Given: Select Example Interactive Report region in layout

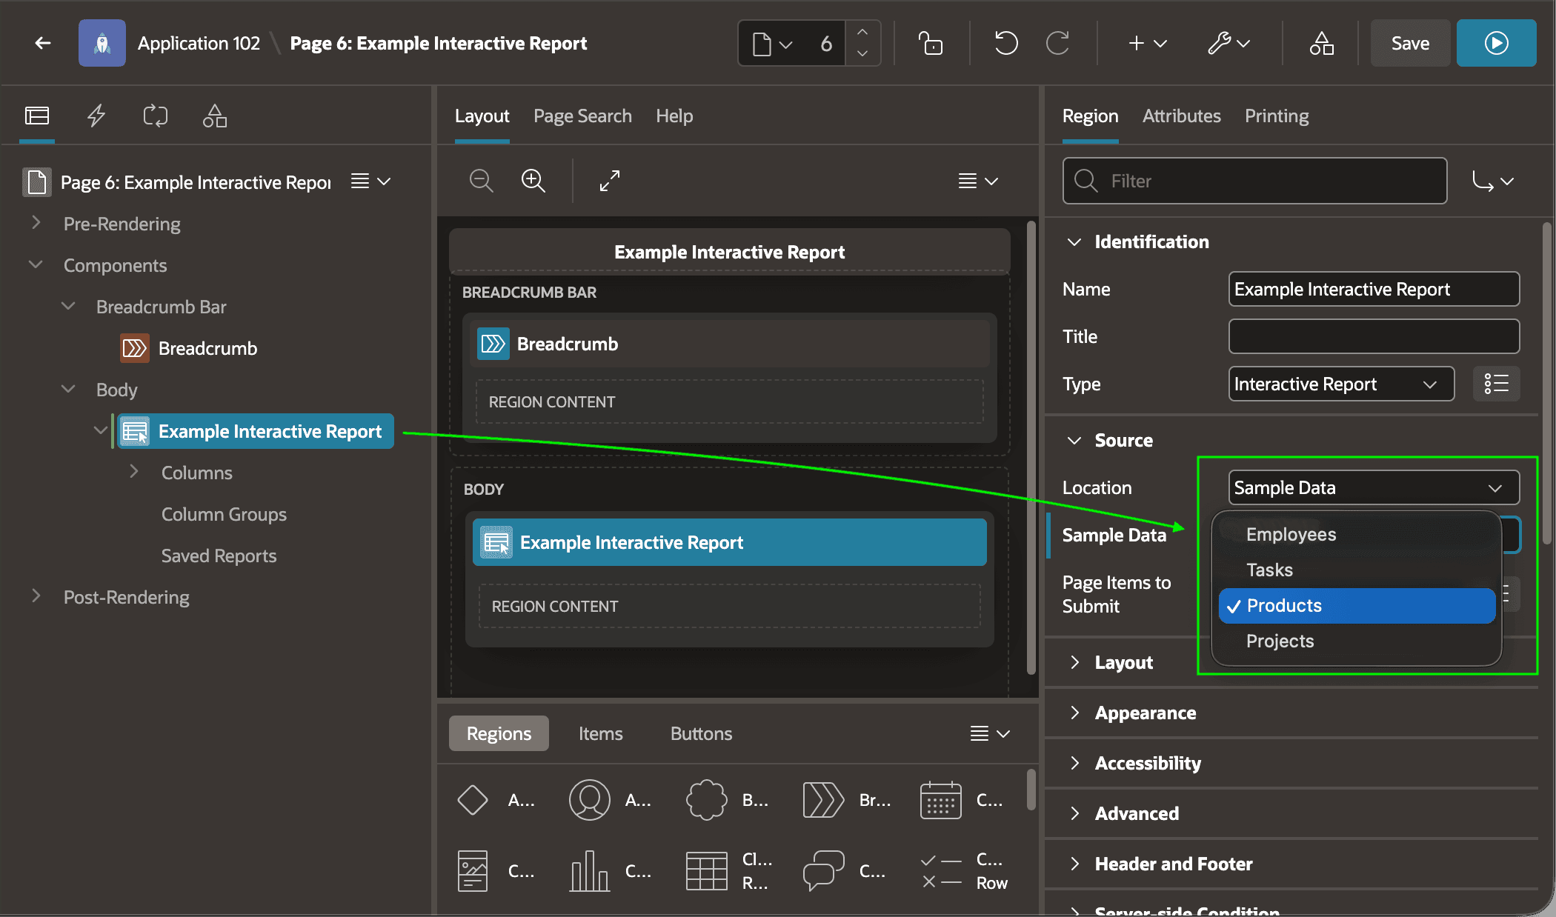Looking at the screenshot, I should 729,542.
